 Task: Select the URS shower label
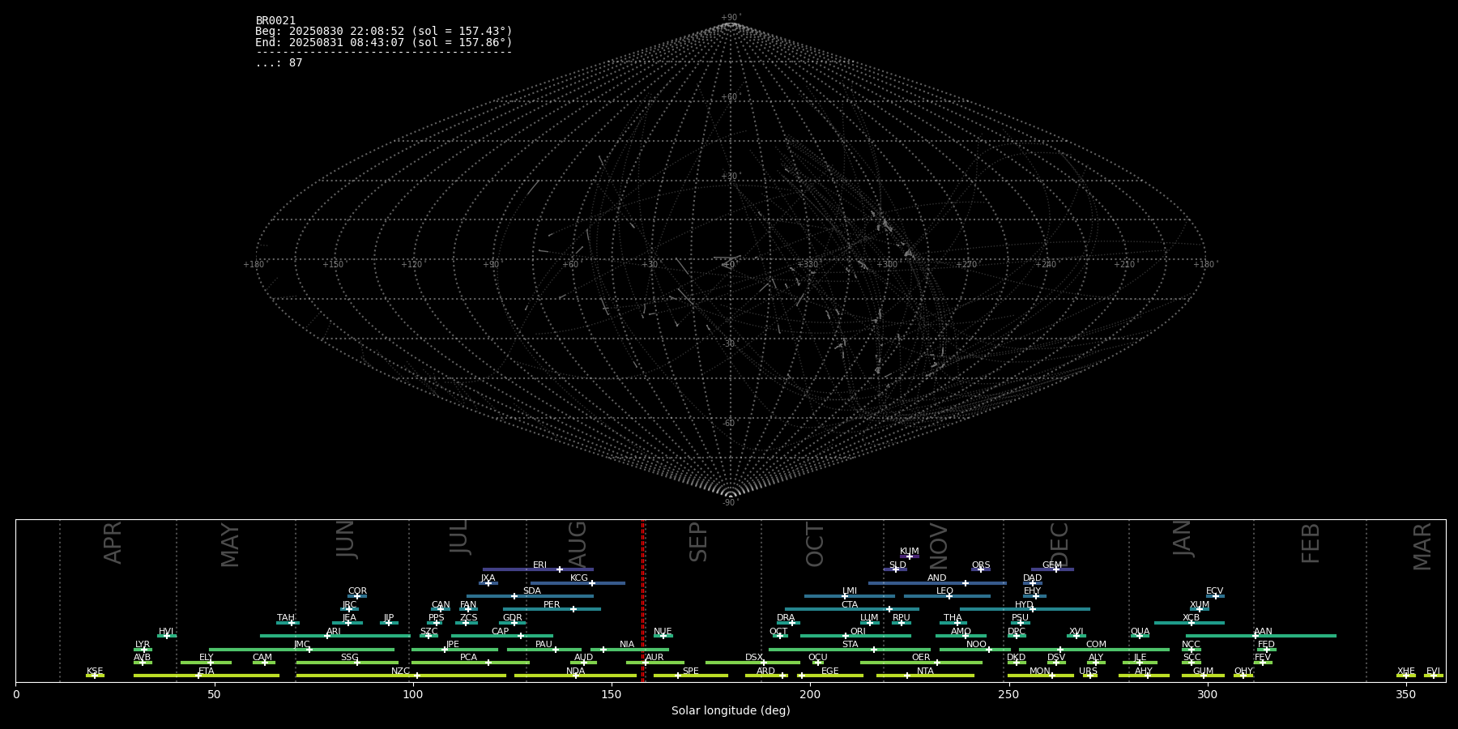coord(1088,671)
